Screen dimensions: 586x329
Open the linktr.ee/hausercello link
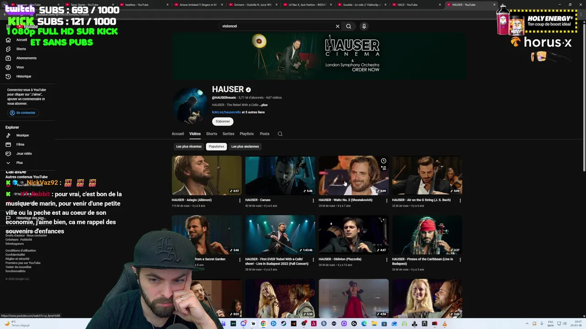point(226,112)
